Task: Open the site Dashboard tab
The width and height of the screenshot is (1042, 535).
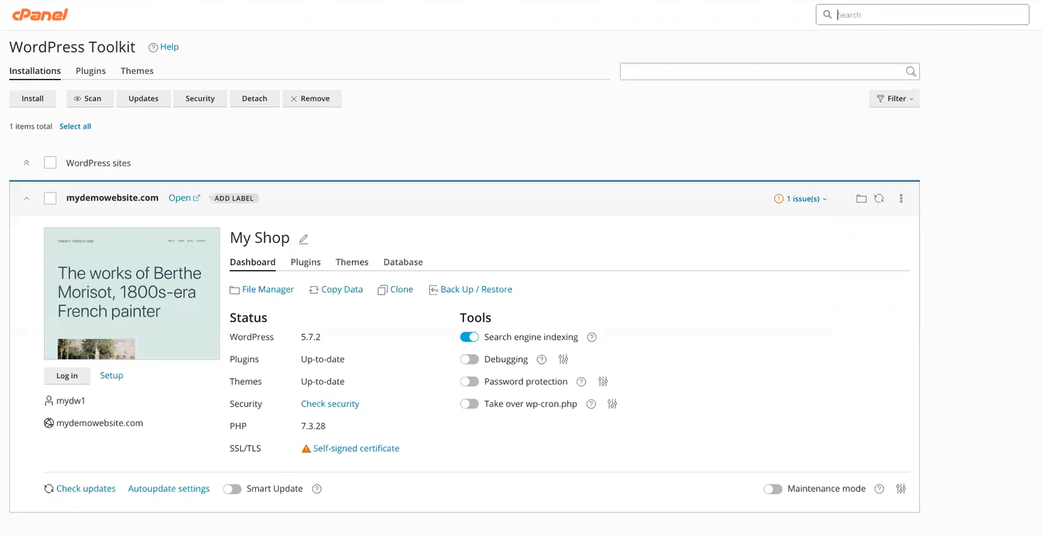Action: point(252,262)
